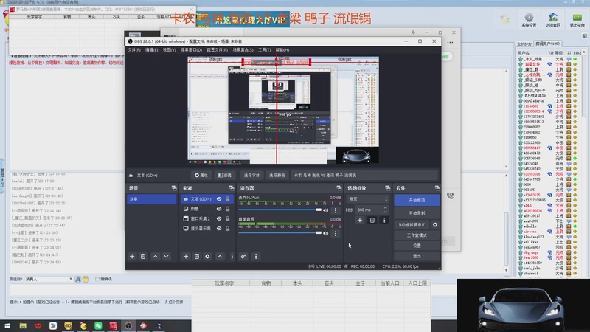Hide the 文本 (GDI+) source
Viewport: 590px width, 332px height.
pyautogui.click(x=219, y=198)
